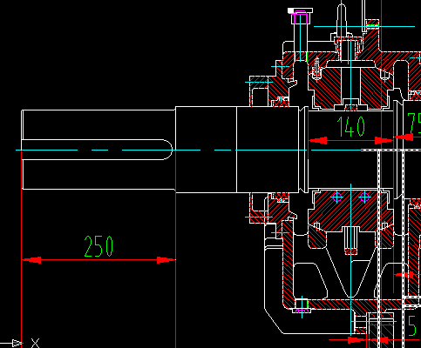
Task: Click the white filled rectangle above the top bolt
Action: pos(291,10)
